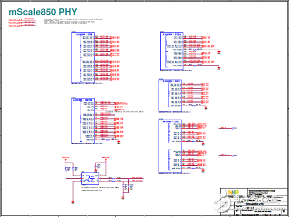Click the upper test point circle beside USB block
Screen dimensions: 289x217
coord(233,128)
